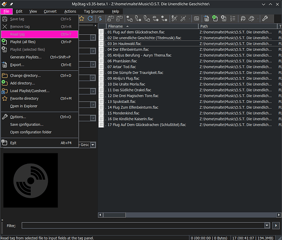This screenshot has width=282, height=240.
Task: Open the Extended Tags toolbar icon
Action: [x=196, y=18]
